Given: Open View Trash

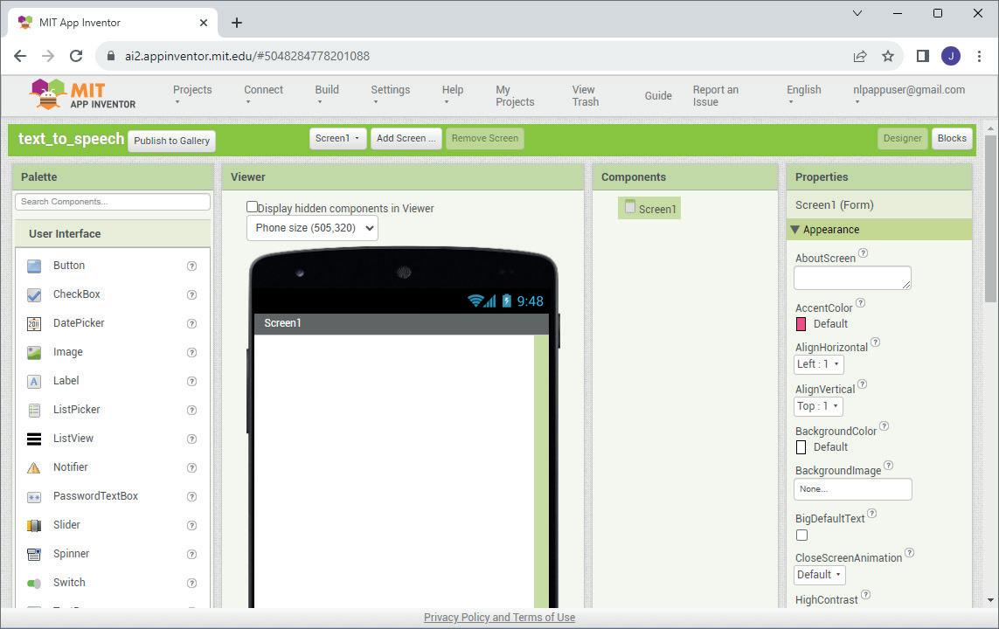Looking at the screenshot, I should 585,95.
